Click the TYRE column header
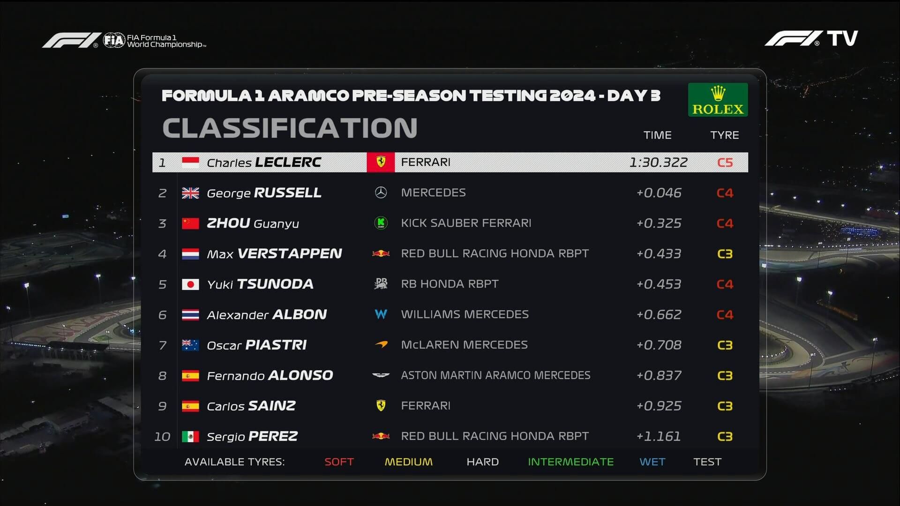 click(724, 135)
